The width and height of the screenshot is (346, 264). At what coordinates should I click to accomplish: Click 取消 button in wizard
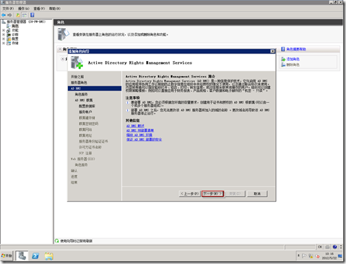(257, 194)
